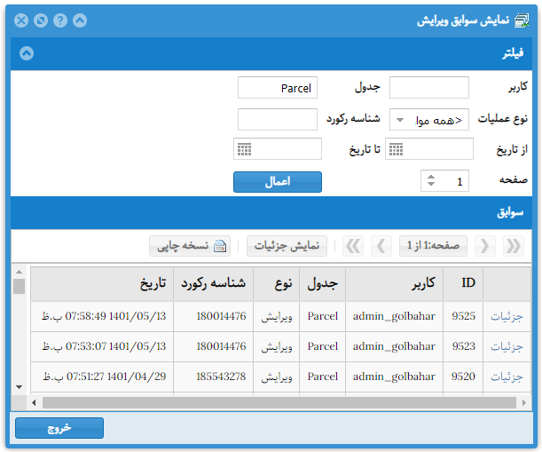Click date 07:58:49 1401/05/13 cell
Viewport: 542px width, 452px height.
coord(102,316)
